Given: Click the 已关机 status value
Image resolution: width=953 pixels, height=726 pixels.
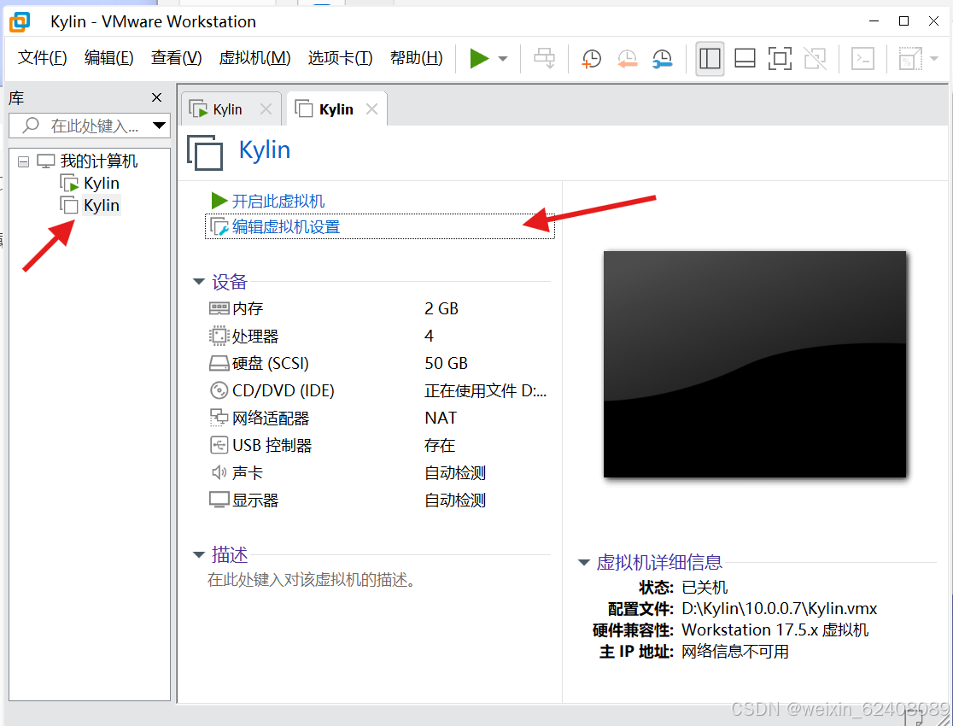Looking at the screenshot, I should [705, 588].
